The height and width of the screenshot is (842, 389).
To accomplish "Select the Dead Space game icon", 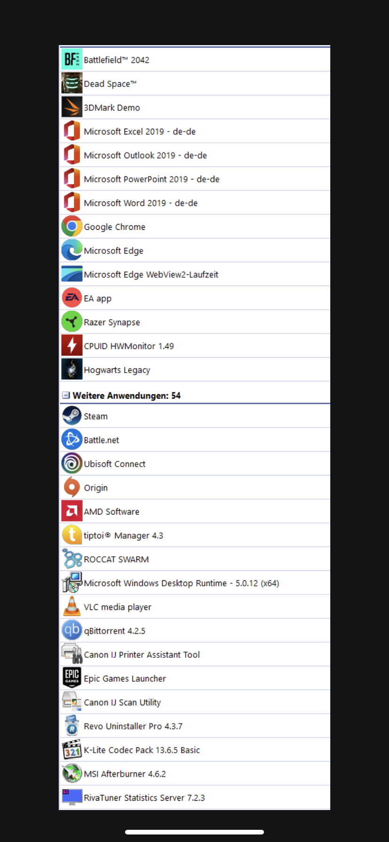I will point(72,84).
